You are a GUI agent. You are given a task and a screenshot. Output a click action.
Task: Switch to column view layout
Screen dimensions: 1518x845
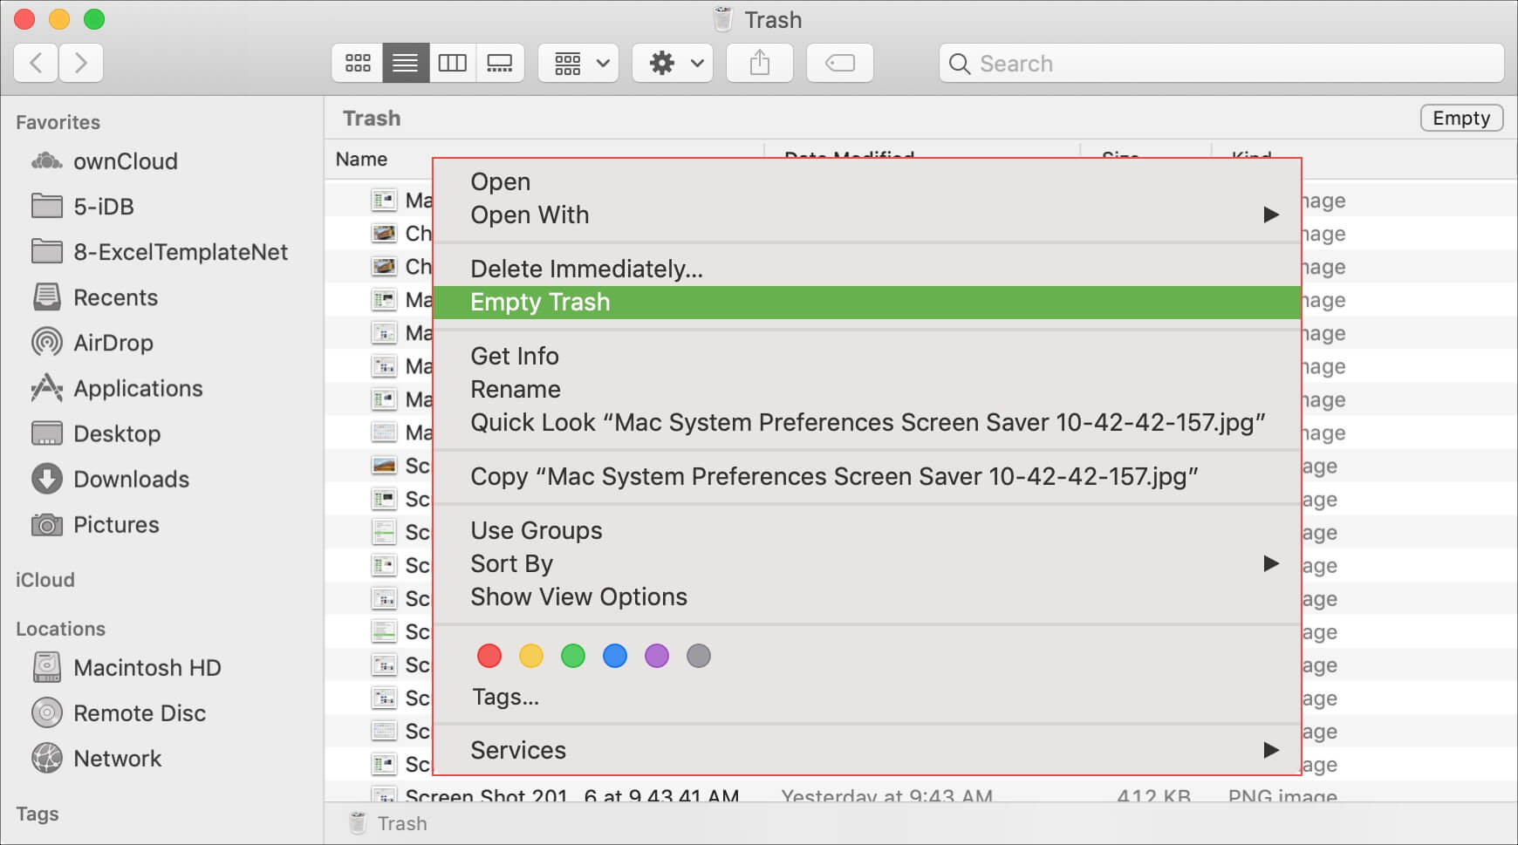pos(452,64)
